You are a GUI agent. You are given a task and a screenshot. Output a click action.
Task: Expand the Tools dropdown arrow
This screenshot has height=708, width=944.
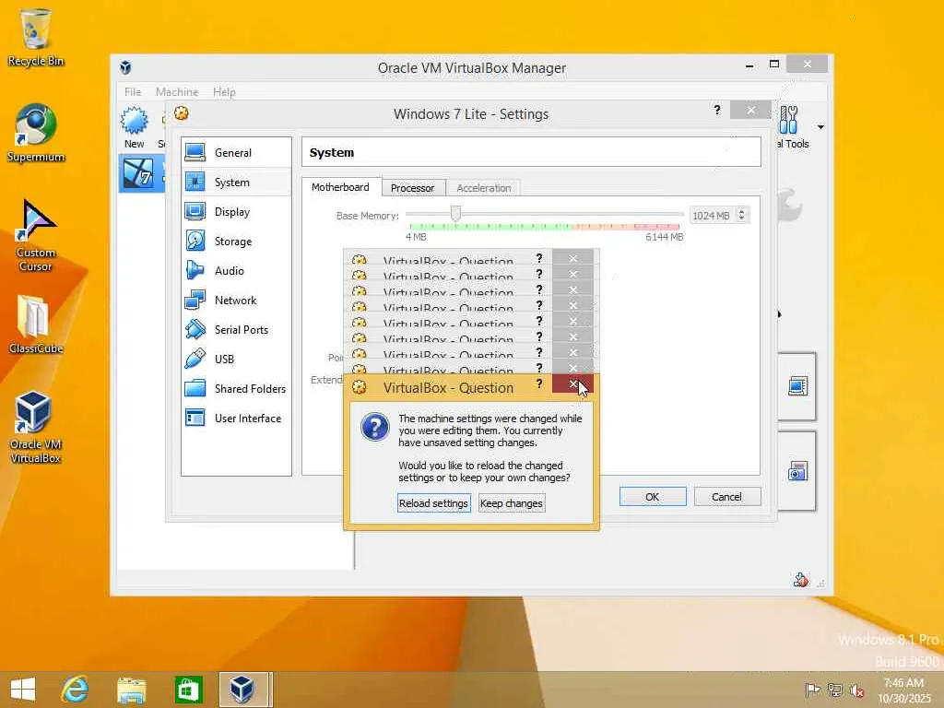tap(820, 127)
